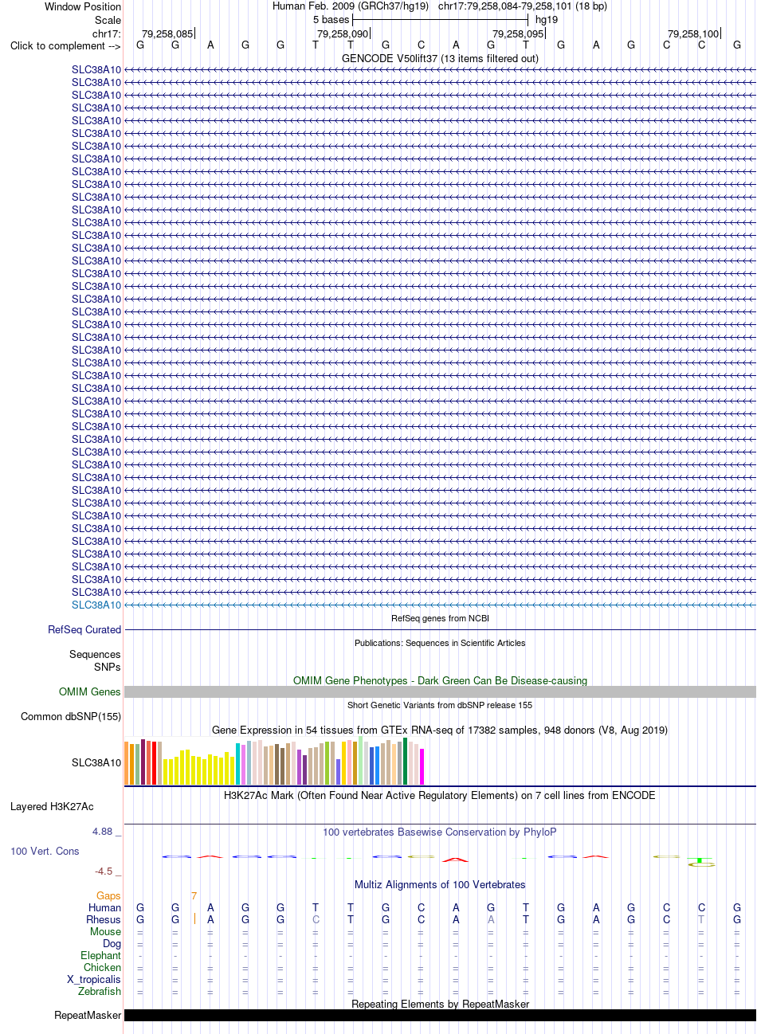Open 'Multiz Alignments of 100 Vertebrates' title
Viewport: 757px width, 1034px height.
440,884
